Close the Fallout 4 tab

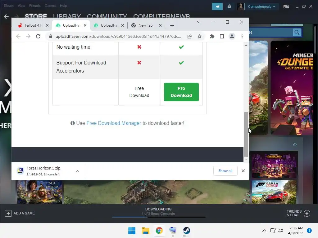47,25
